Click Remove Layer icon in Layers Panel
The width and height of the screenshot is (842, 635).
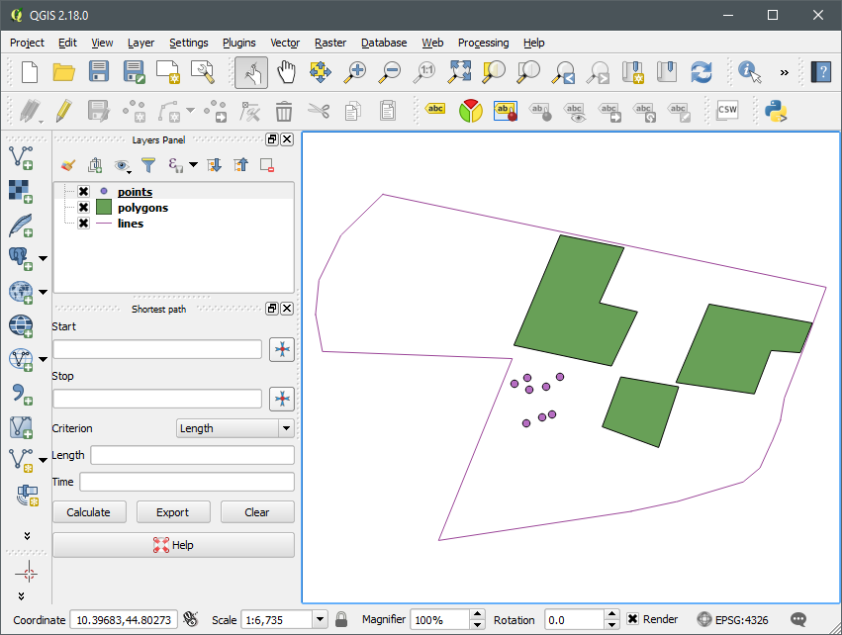(267, 165)
